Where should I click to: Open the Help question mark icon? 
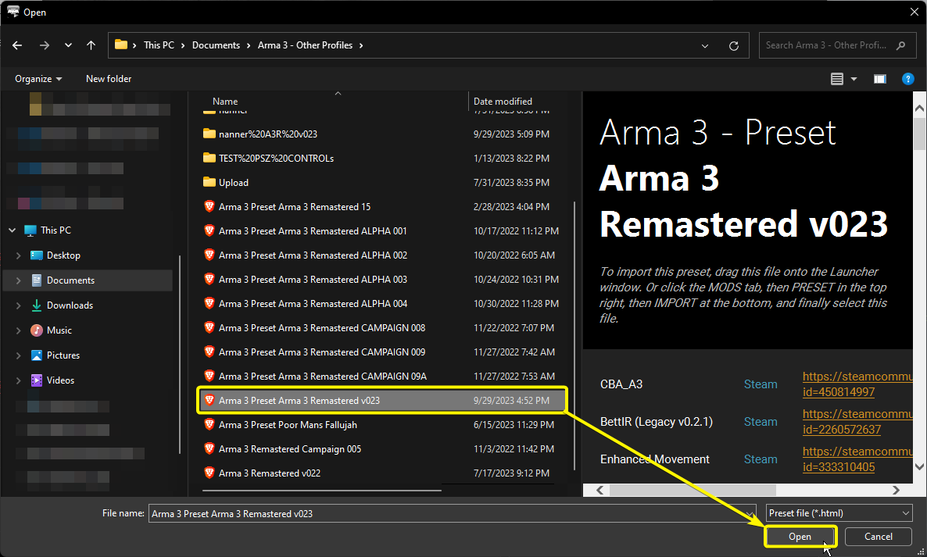(908, 79)
